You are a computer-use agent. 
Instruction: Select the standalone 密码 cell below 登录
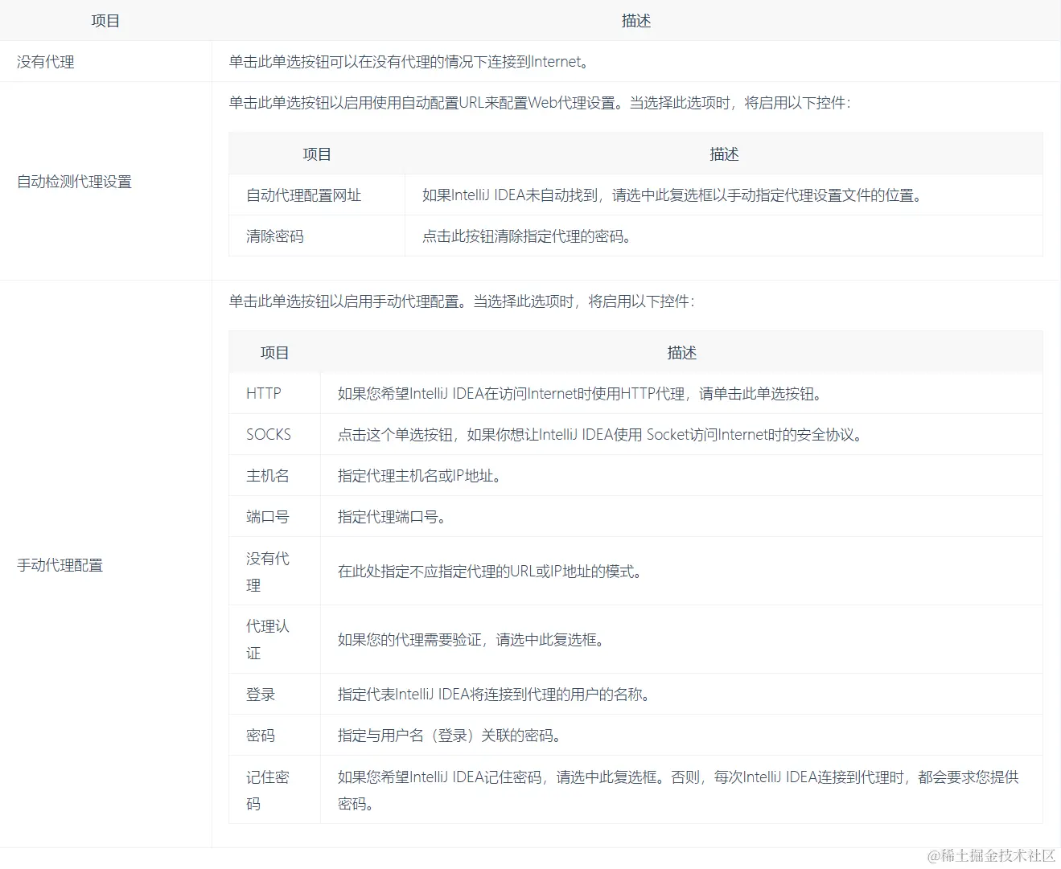(x=261, y=736)
